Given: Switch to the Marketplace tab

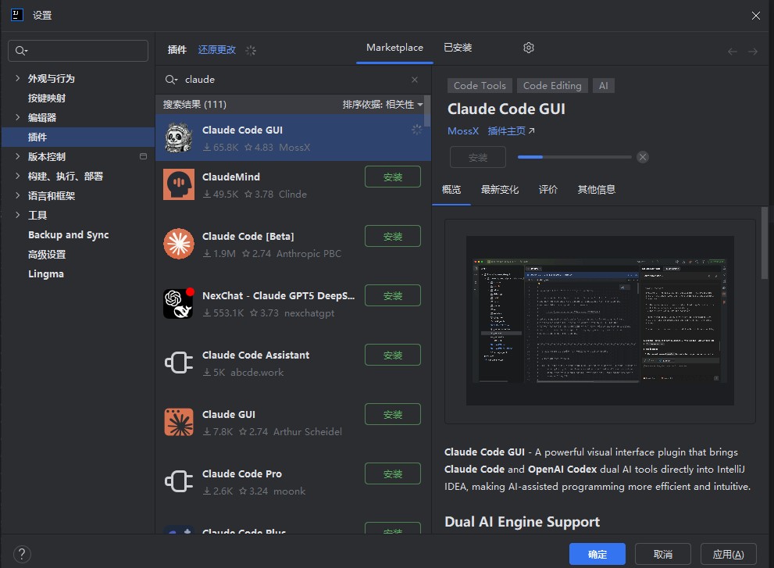Looking at the screenshot, I should tap(394, 48).
